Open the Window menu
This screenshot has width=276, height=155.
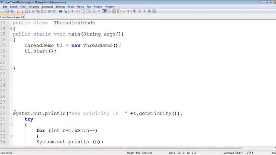110,7
